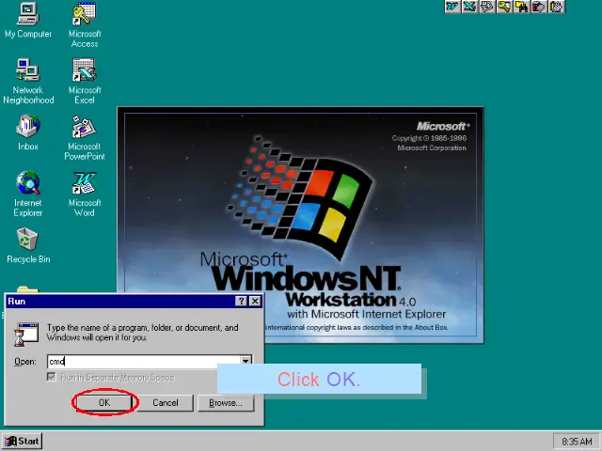Launch Access key icon in Office shortcut bar
This screenshot has width=602, height=451.
(x=504, y=7)
